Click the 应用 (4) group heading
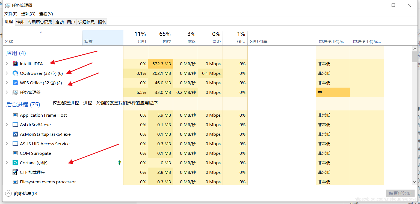The width and height of the screenshot is (420, 204). (x=16, y=53)
